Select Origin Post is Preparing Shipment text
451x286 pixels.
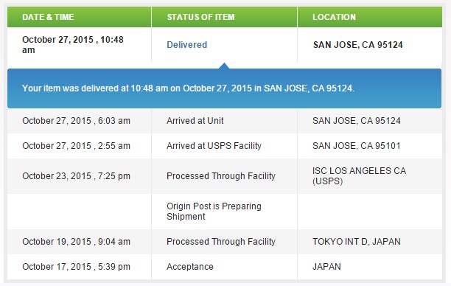coord(214,212)
